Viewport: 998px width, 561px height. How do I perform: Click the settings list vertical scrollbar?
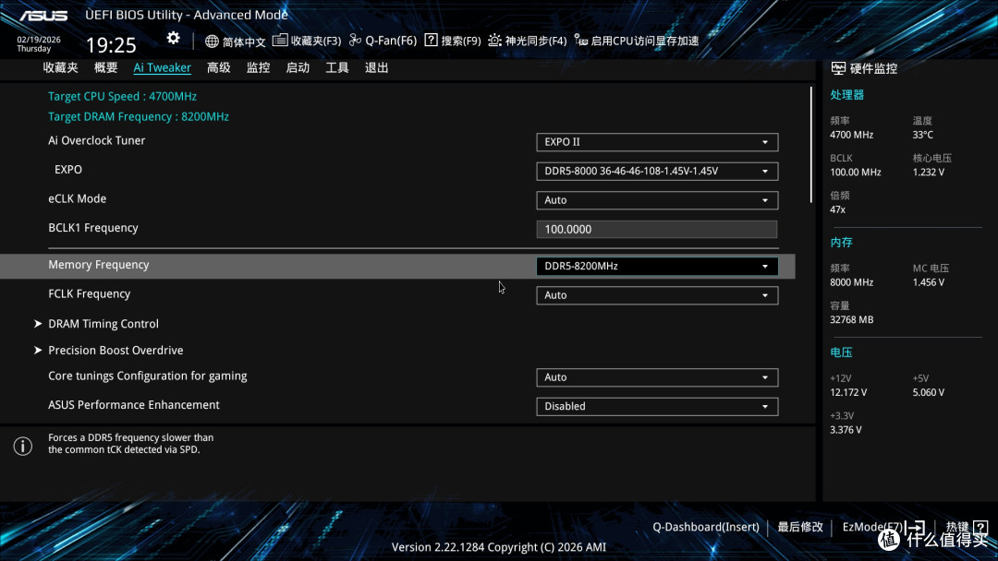(x=811, y=145)
